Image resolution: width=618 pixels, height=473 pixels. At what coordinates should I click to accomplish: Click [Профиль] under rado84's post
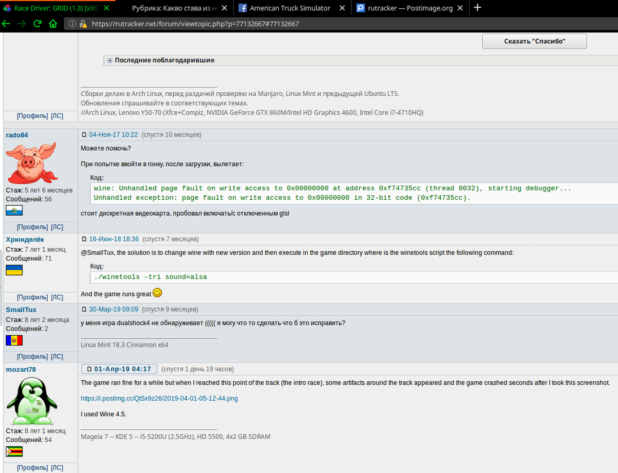pos(32,227)
